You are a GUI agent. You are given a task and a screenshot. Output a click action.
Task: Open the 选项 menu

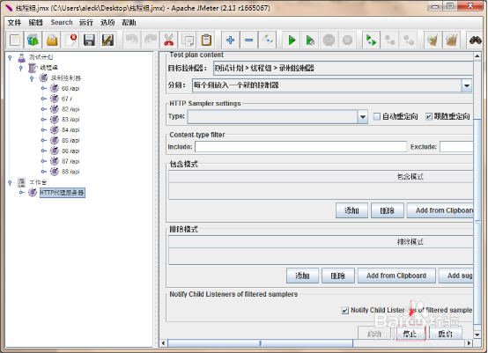[107, 22]
